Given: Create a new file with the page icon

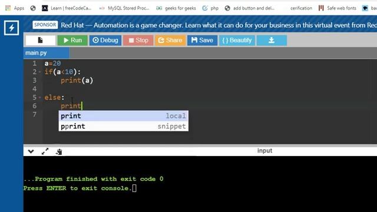Looking at the screenshot, I should pyautogui.click(x=41, y=40).
